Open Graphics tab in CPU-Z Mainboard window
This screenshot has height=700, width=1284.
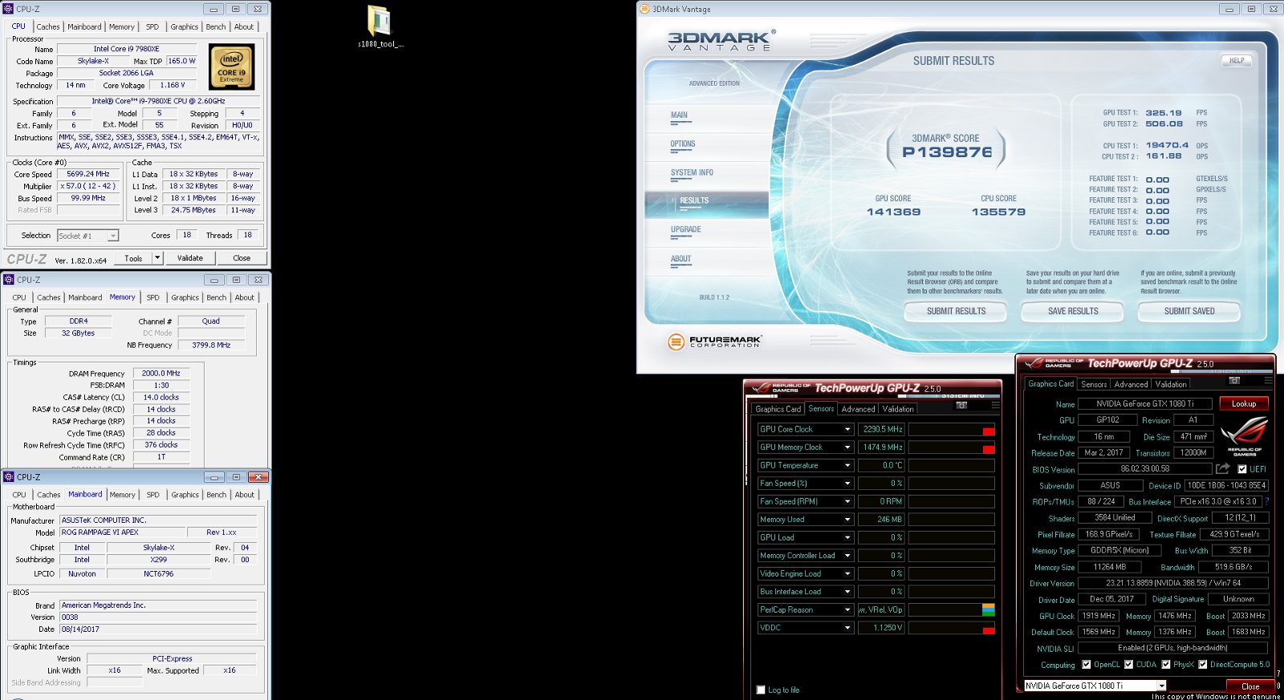(x=185, y=495)
